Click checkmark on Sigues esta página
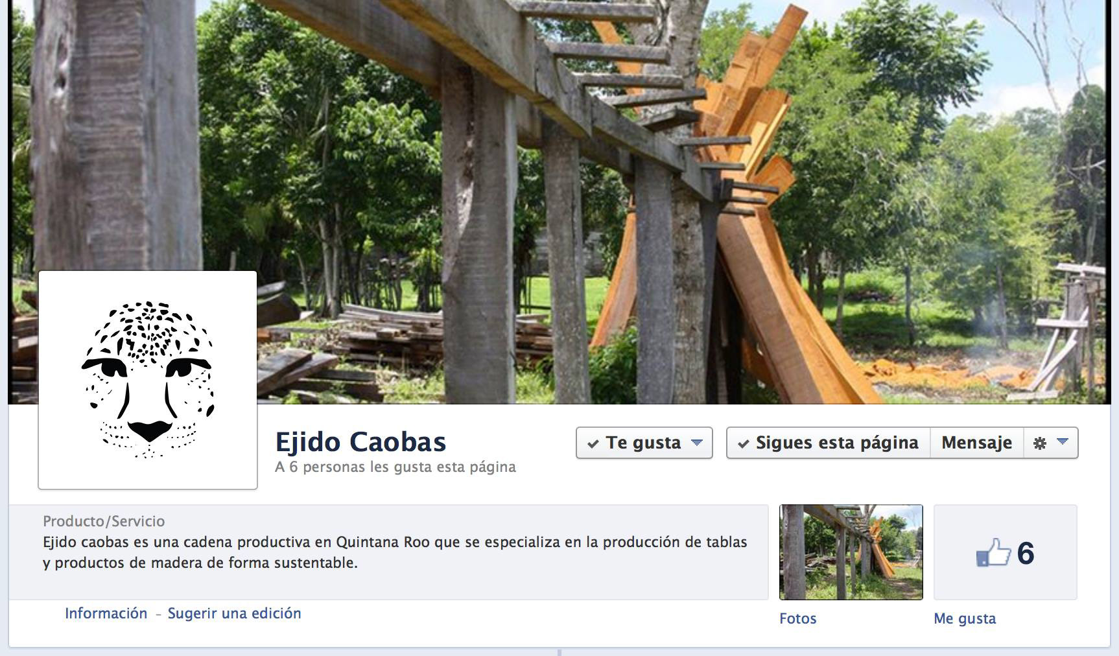 (744, 444)
